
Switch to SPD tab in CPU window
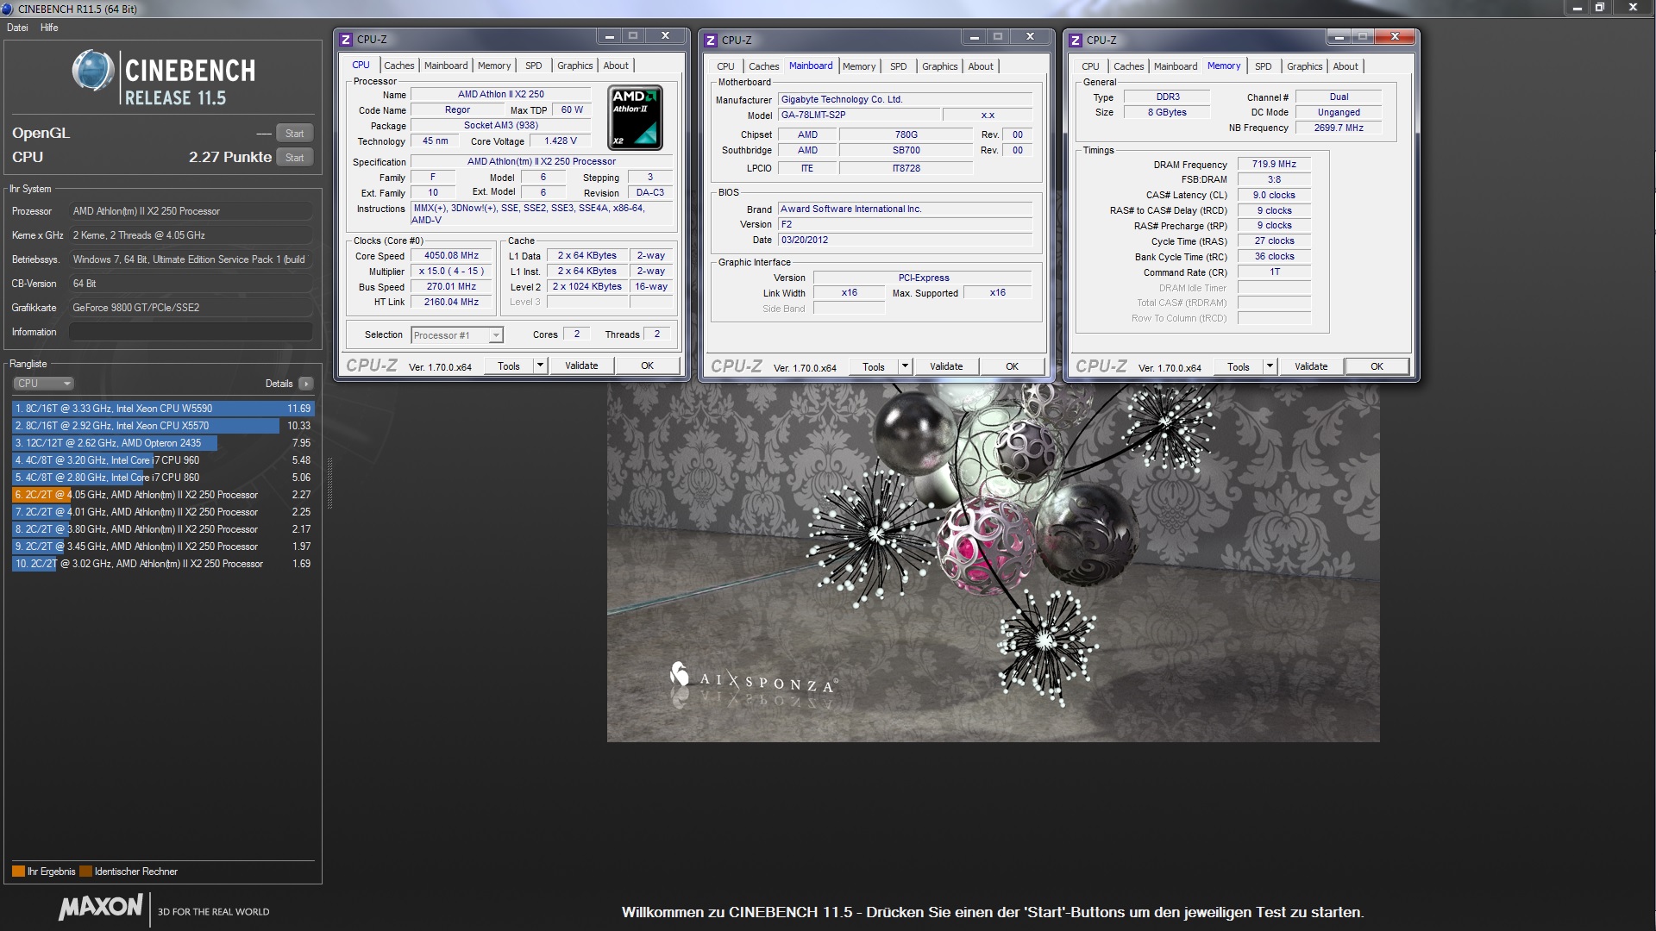coord(534,66)
